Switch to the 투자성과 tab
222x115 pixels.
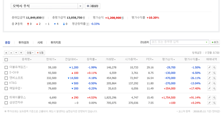24,42
